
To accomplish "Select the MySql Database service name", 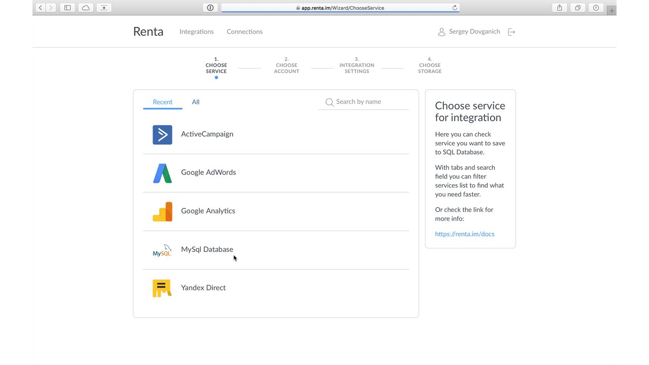I will coord(207,249).
